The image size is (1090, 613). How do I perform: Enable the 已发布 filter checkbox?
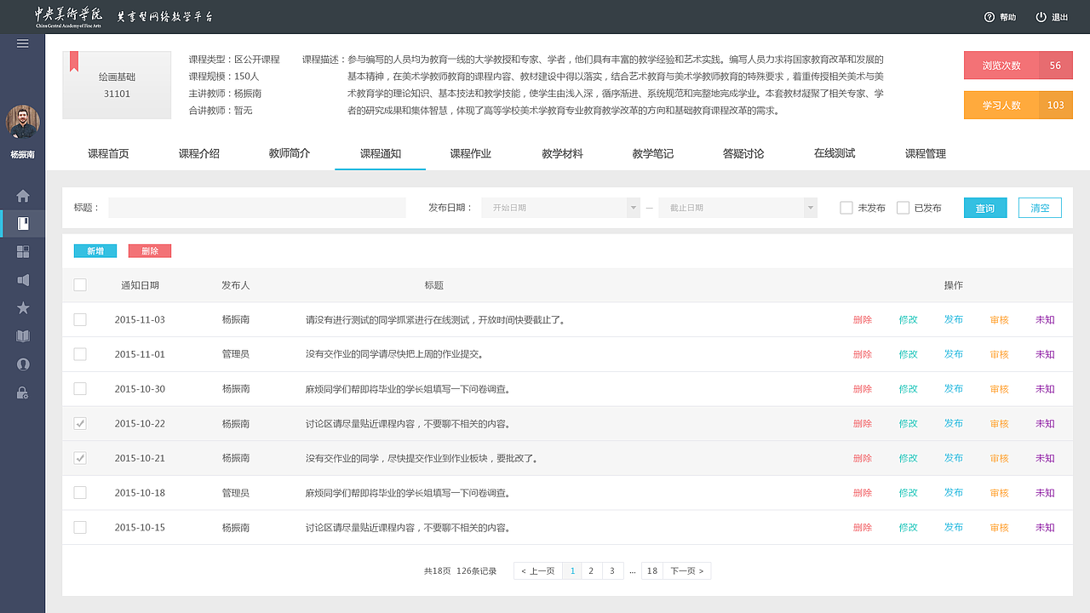click(x=904, y=207)
